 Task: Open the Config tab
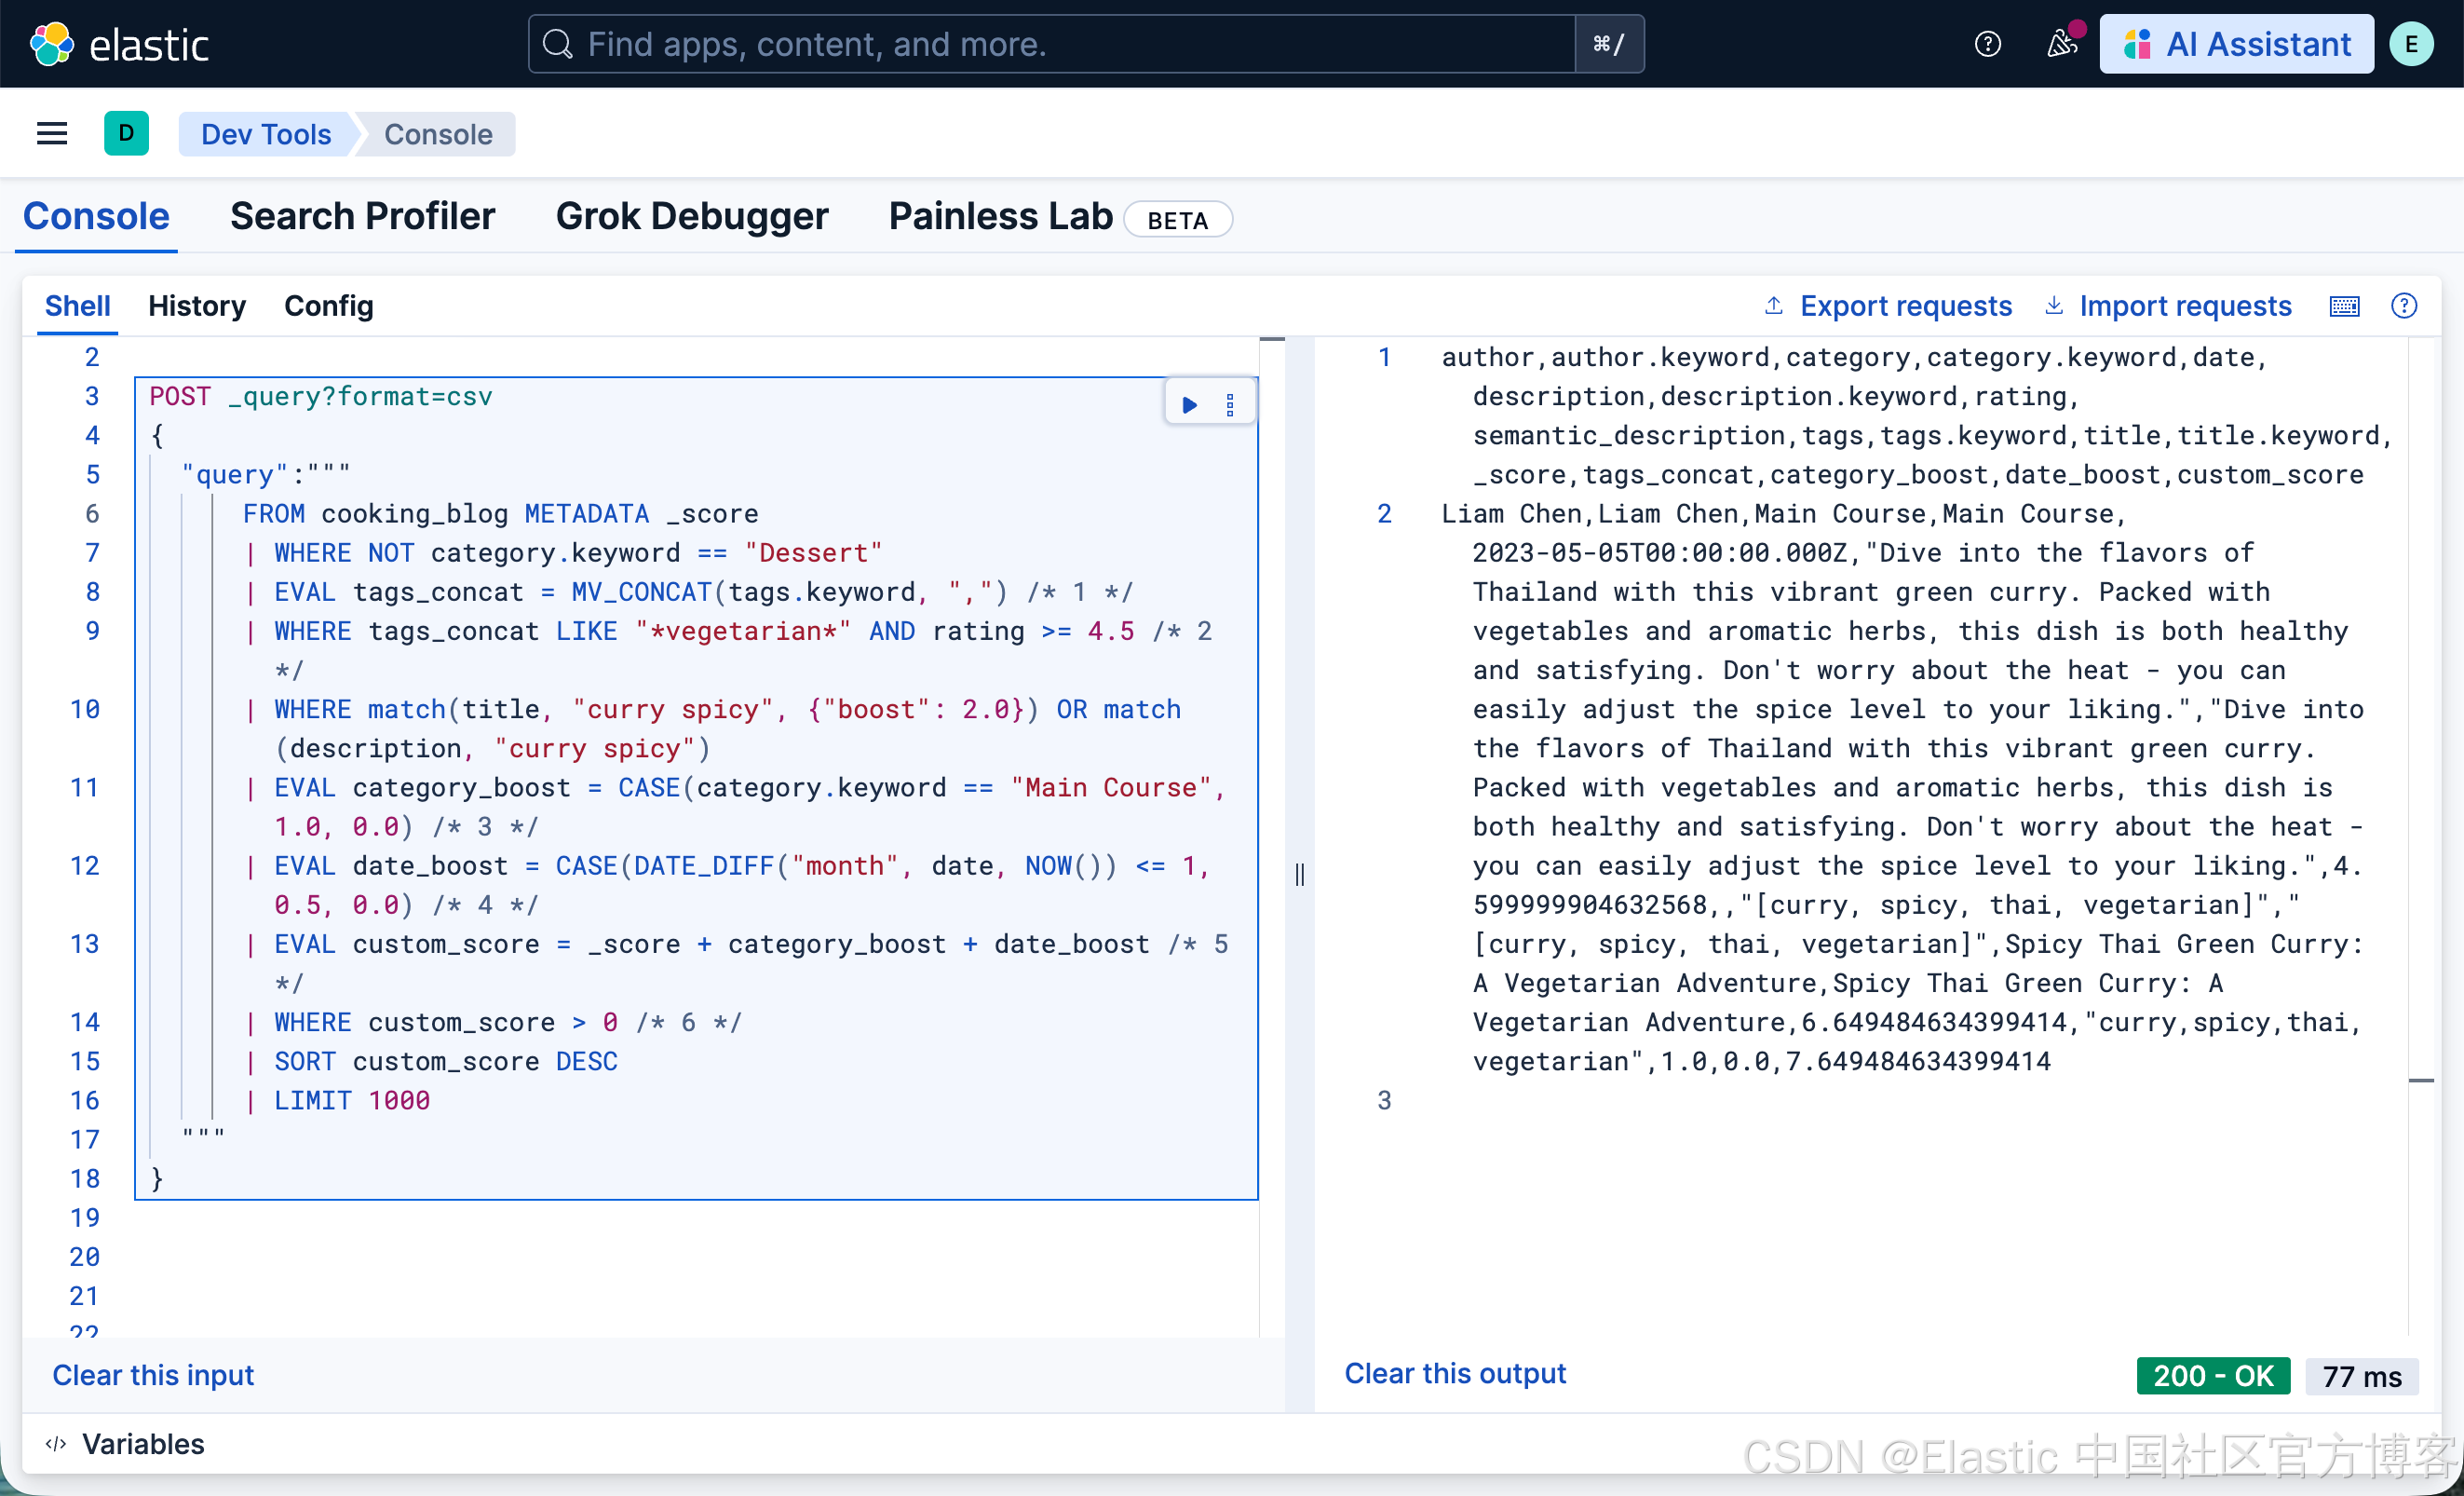pyautogui.click(x=328, y=306)
